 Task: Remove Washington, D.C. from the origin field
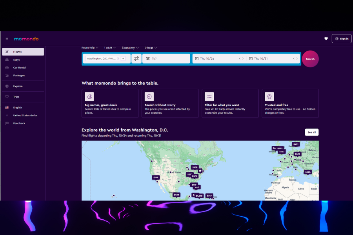(x=118, y=58)
